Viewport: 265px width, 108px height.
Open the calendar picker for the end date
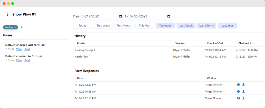[x=168, y=16]
